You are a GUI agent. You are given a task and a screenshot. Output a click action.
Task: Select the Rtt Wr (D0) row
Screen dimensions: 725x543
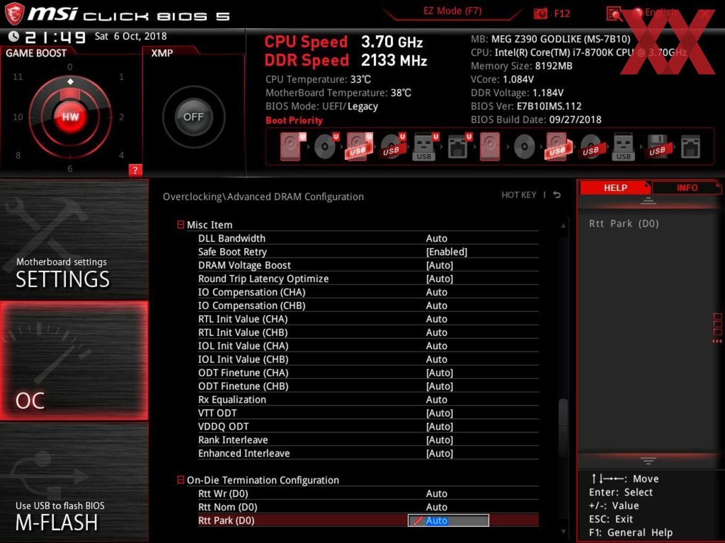pos(368,493)
